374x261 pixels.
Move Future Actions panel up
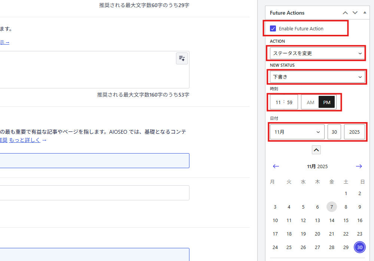tap(345, 13)
